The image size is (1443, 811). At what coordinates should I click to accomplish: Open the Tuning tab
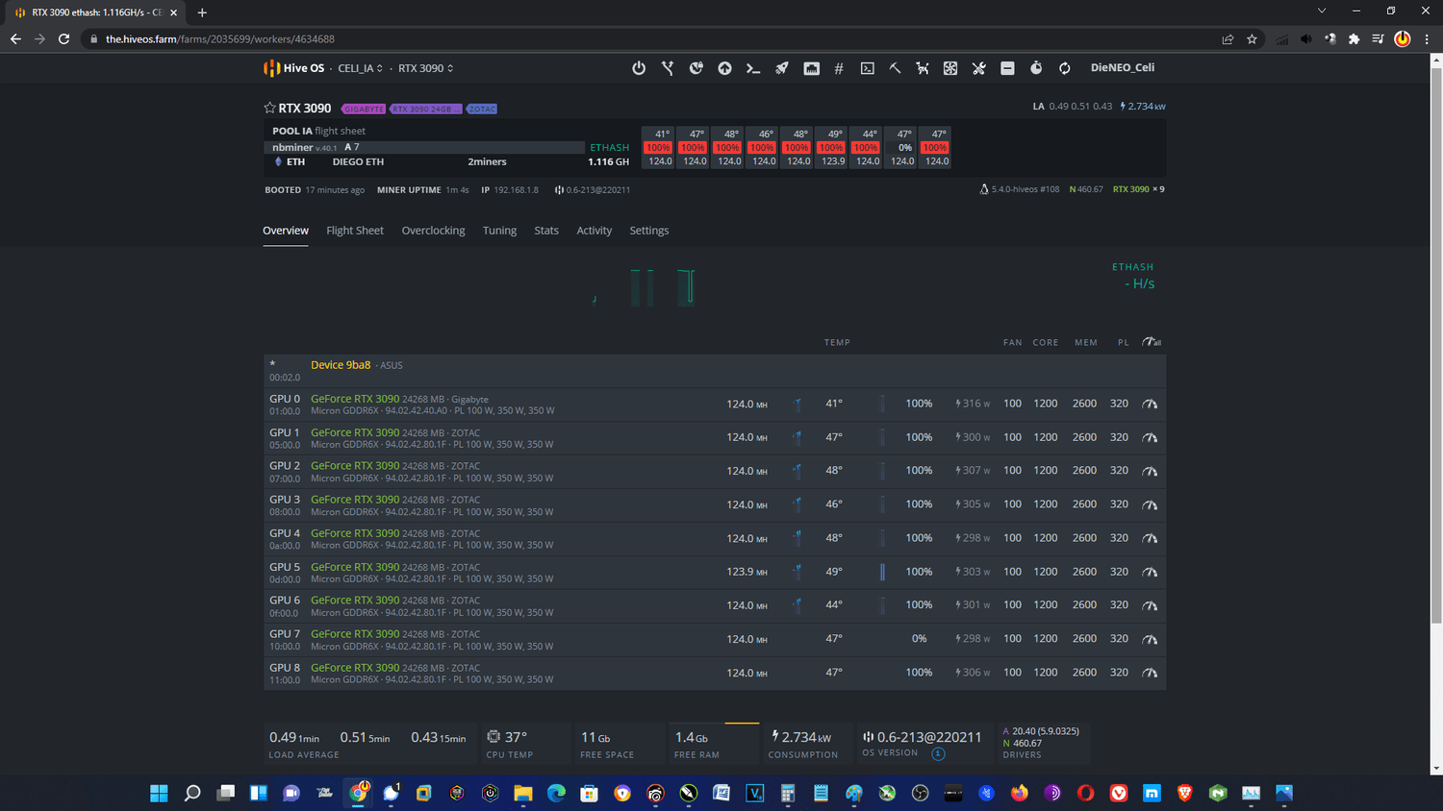(x=499, y=231)
